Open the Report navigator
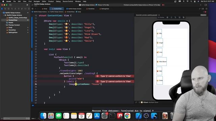Viewport: 216px width, 121px height. pos(29,9)
